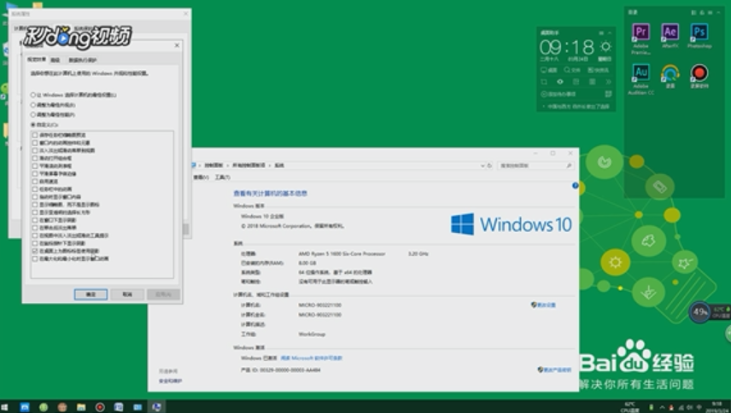Enable 拖动时显示窗口内容 checkbox
731x413 pixels.
pos(35,197)
